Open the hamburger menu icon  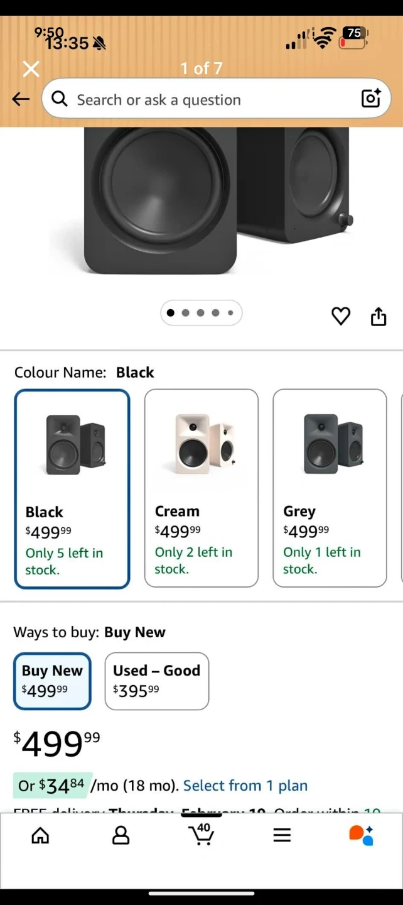(282, 835)
